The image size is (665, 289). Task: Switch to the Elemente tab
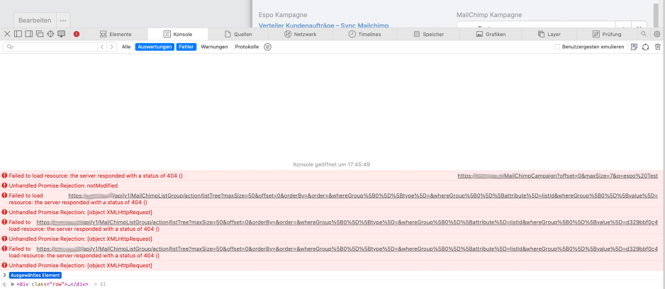(116, 34)
